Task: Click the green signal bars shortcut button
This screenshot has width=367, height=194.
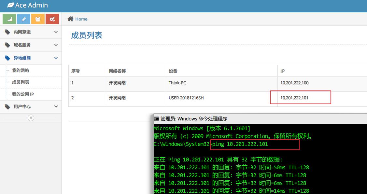Action: (x=9, y=19)
